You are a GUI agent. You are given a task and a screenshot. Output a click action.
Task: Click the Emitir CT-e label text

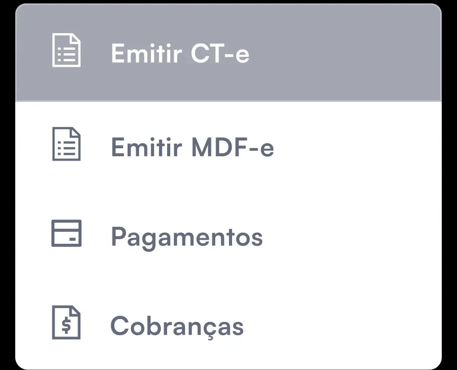181,53
